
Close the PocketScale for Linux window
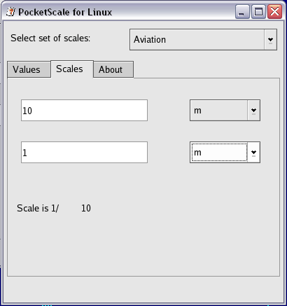(274, 11)
